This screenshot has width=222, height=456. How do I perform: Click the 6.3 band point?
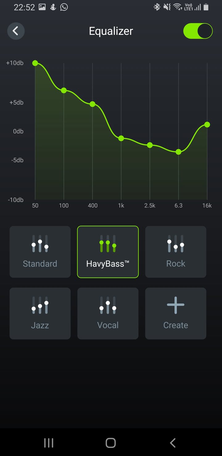[179, 152]
